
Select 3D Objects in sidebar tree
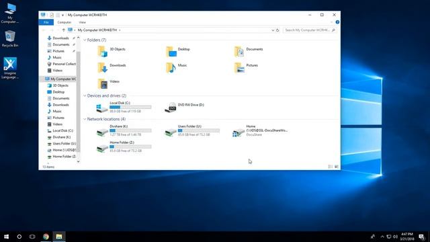click(58, 85)
